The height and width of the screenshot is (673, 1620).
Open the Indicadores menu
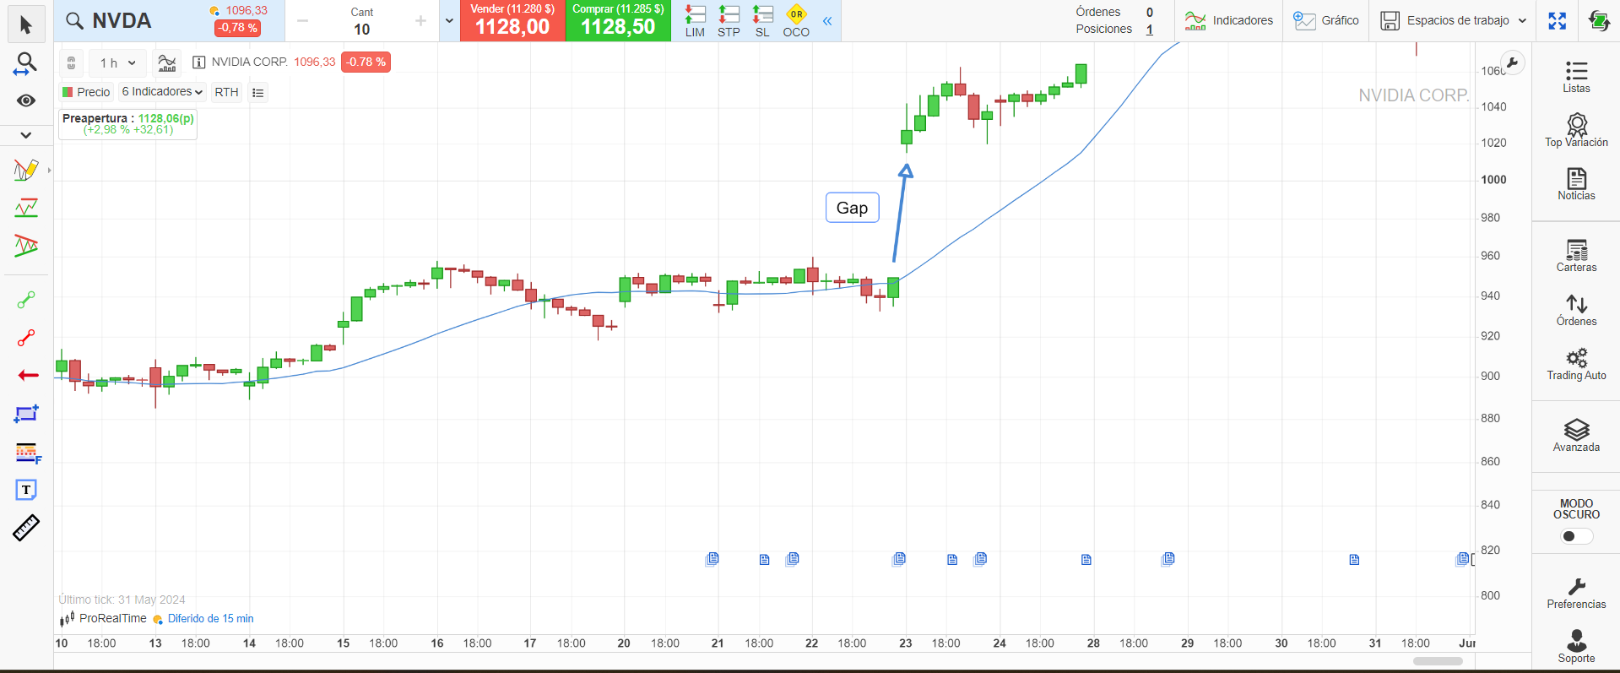point(1228,20)
